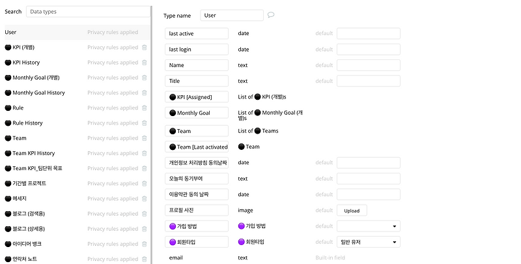Open the 가입 방법 default dropdown

369,226
